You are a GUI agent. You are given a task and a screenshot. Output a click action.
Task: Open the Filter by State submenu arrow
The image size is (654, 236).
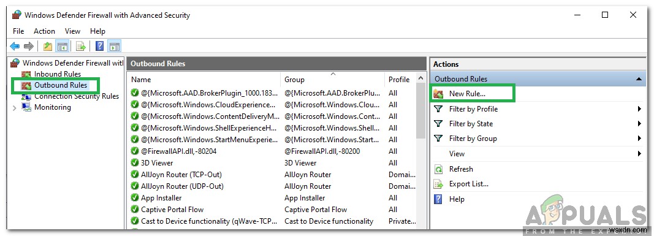(639, 123)
